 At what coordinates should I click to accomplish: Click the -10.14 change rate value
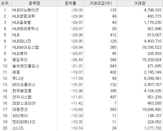(x=77, y=128)
